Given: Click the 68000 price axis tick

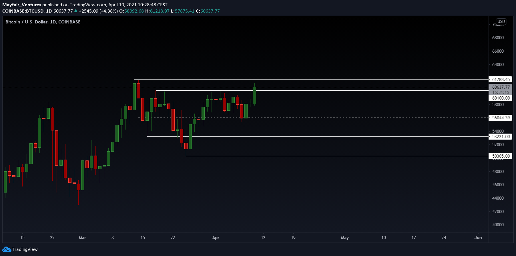Looking at the screenshot, I should pos(498,38).
